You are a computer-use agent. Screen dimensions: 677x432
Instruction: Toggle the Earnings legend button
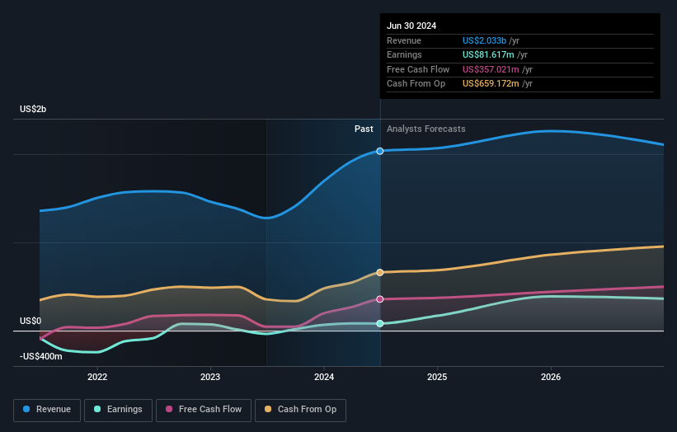pyautogui.click(x=118, y=410)
